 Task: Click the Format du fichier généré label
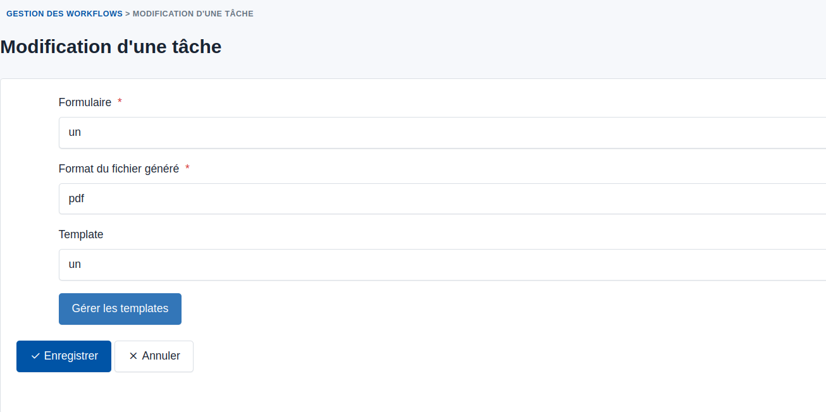(x=119, y=169)
